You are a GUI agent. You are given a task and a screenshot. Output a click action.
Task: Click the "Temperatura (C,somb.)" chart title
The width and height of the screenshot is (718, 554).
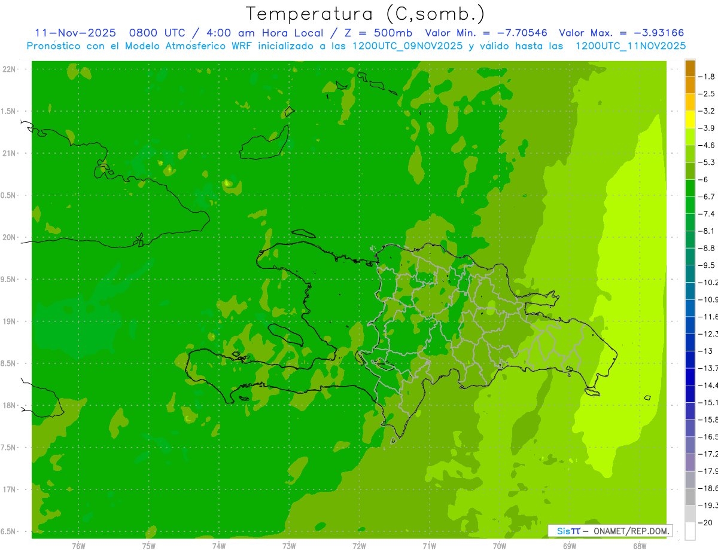tap(366, 14)
